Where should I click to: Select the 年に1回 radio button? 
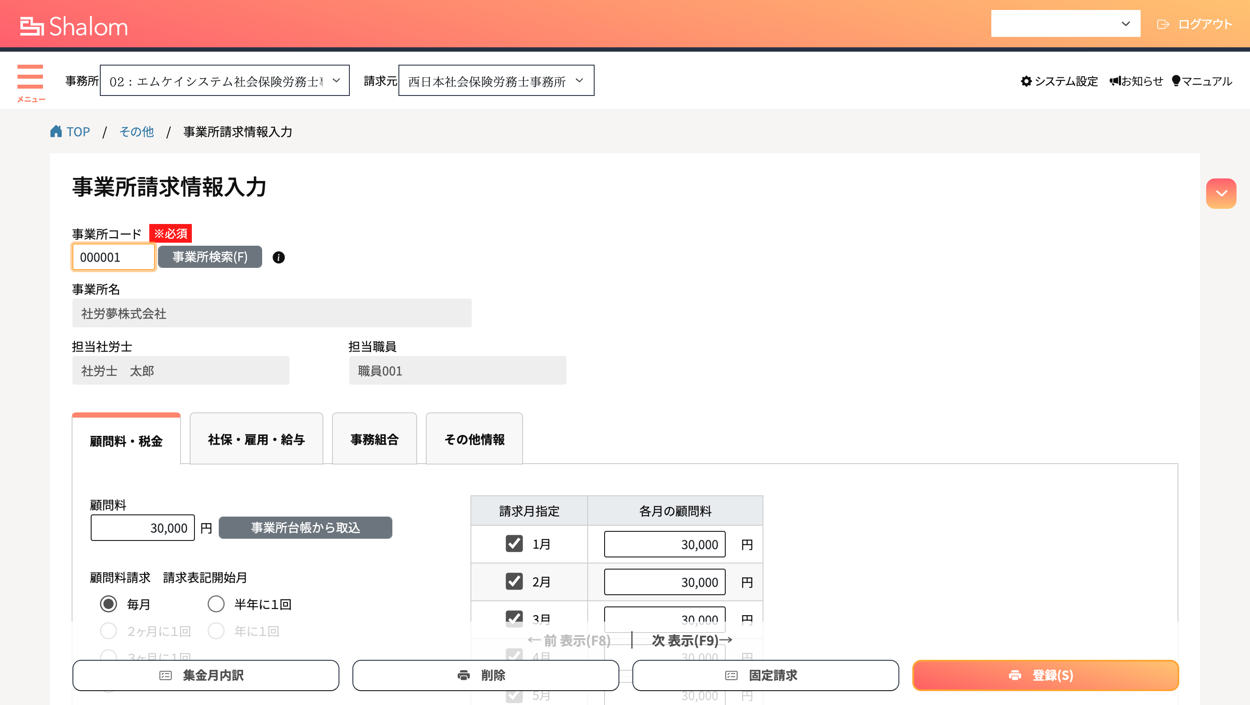pos(216,631)
